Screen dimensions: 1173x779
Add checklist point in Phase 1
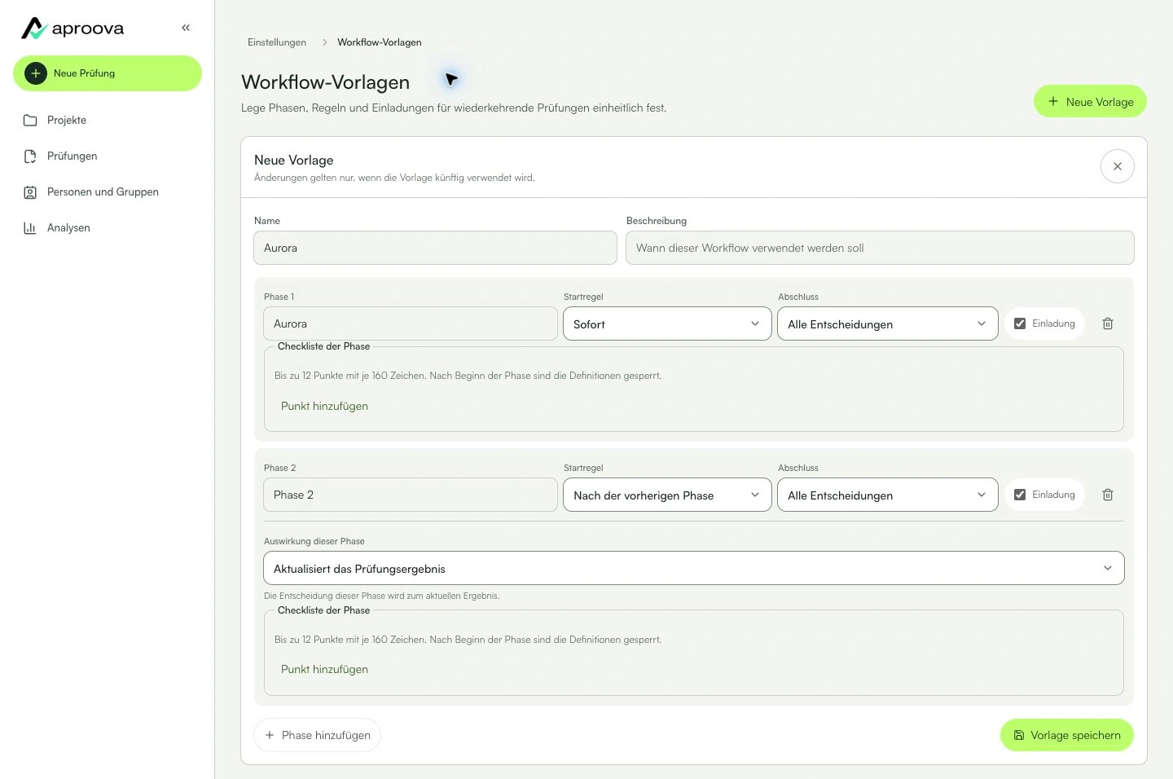(x=324, y=406)
